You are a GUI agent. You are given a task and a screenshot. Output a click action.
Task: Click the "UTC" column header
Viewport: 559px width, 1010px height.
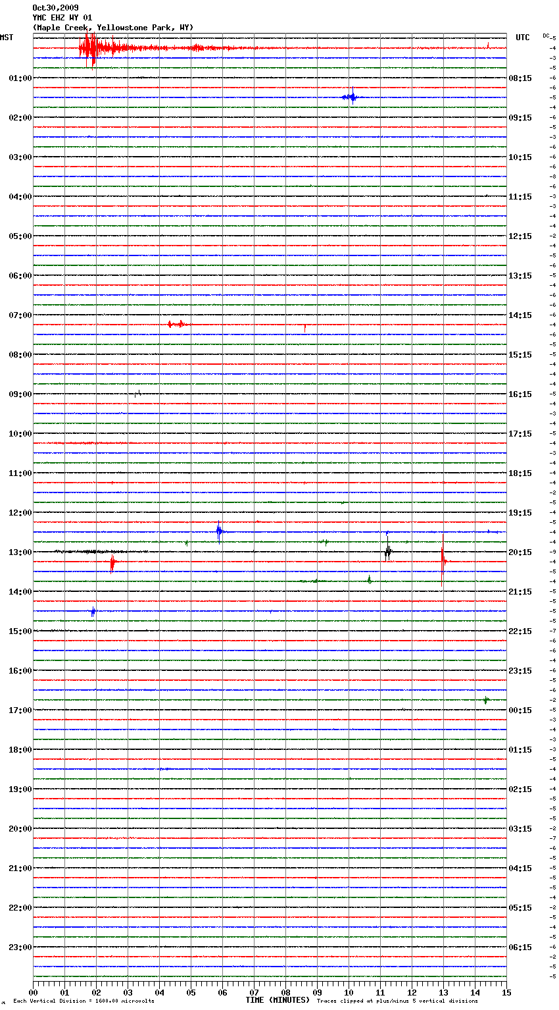(x=523, y=38)
